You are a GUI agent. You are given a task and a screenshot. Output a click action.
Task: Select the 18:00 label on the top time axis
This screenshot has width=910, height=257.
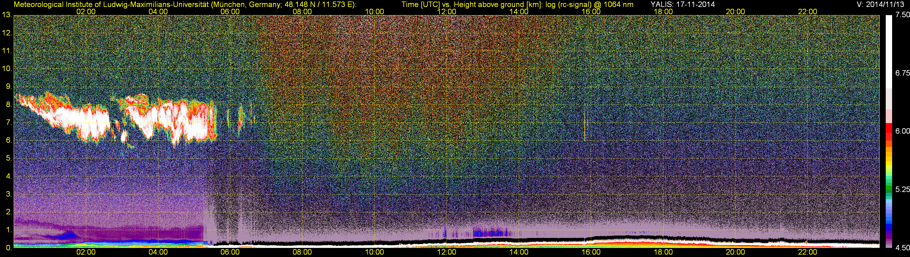tap(663, 11)
